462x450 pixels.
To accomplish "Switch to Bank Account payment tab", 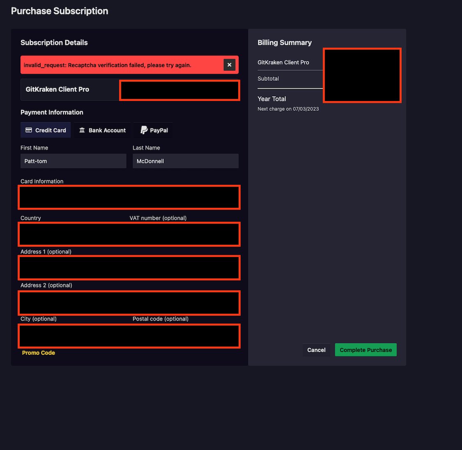I will click(102, 130).
